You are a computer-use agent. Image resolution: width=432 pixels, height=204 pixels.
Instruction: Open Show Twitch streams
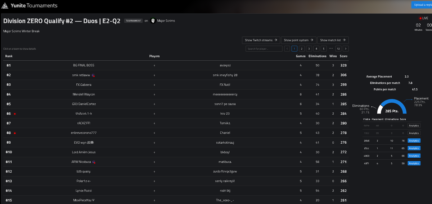[x=261, y=40]
